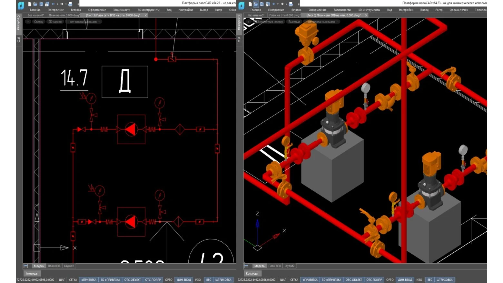Click the Сверху view button in left viewport
The width and height of the screenshot is (503, 283).
tap(38, 22)
